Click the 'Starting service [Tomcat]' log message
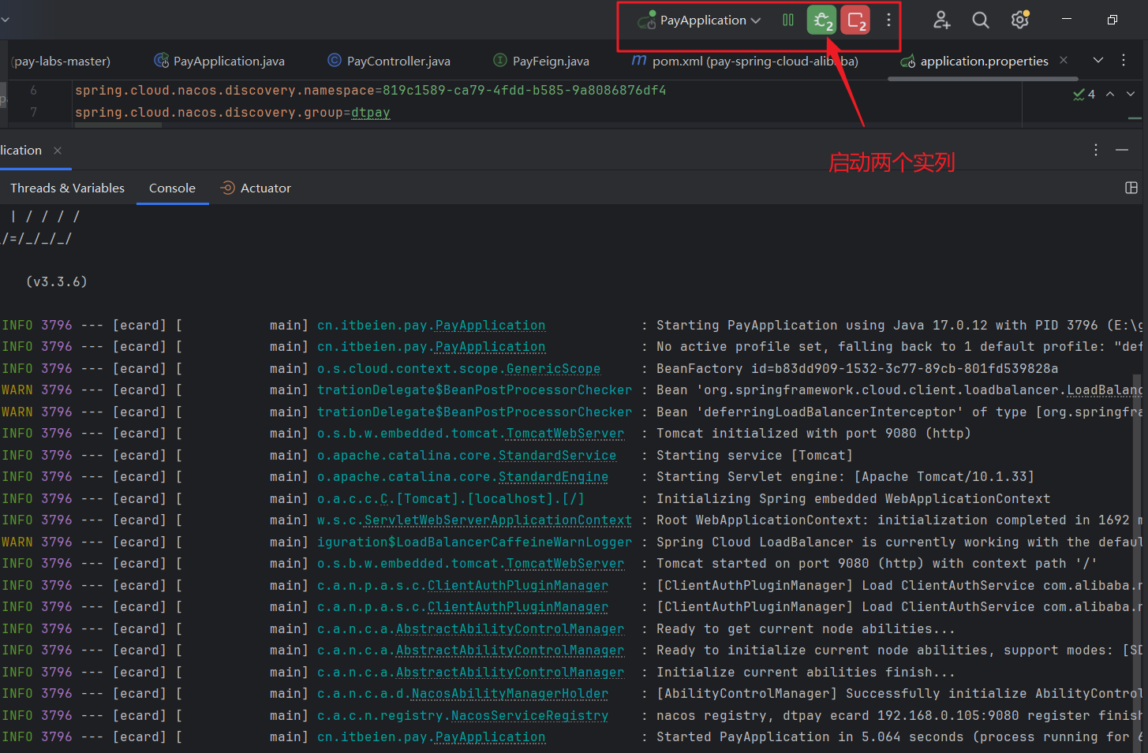1148x753 pixels. click(x=754, y=456)
